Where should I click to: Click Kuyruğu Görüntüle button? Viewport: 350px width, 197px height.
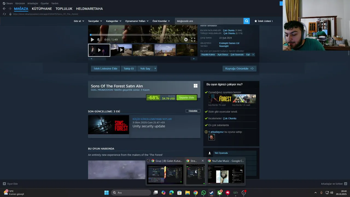[x=240, y=68]
